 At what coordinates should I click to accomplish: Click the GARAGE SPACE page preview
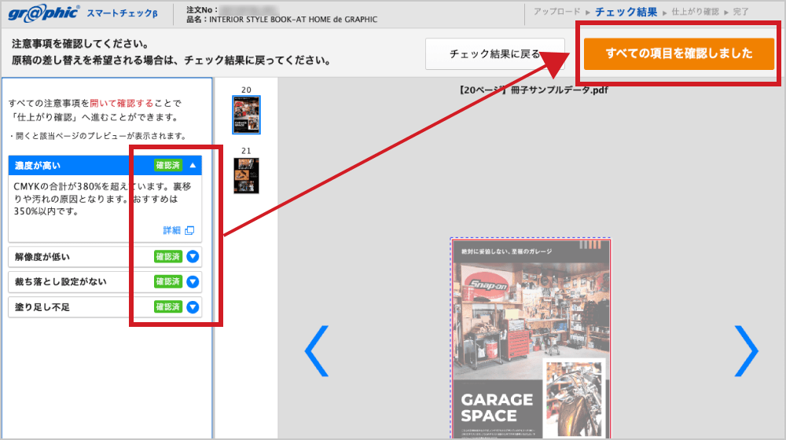531,339
